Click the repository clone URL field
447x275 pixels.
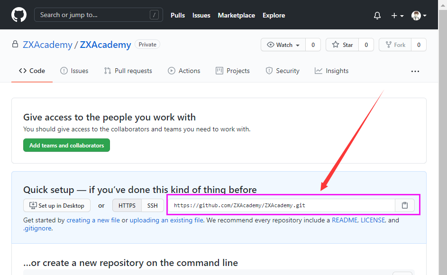coord(282,205)
